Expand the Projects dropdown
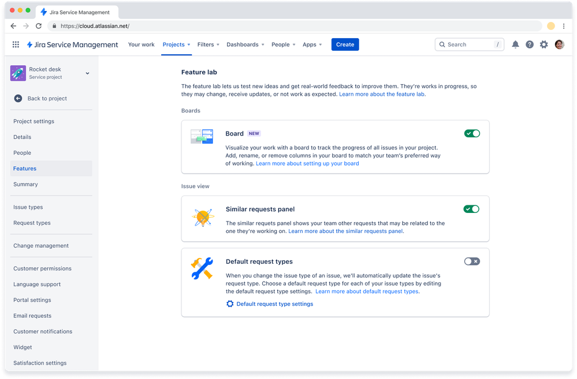Viewport: 577px width, 379px height. click(177, 44)
